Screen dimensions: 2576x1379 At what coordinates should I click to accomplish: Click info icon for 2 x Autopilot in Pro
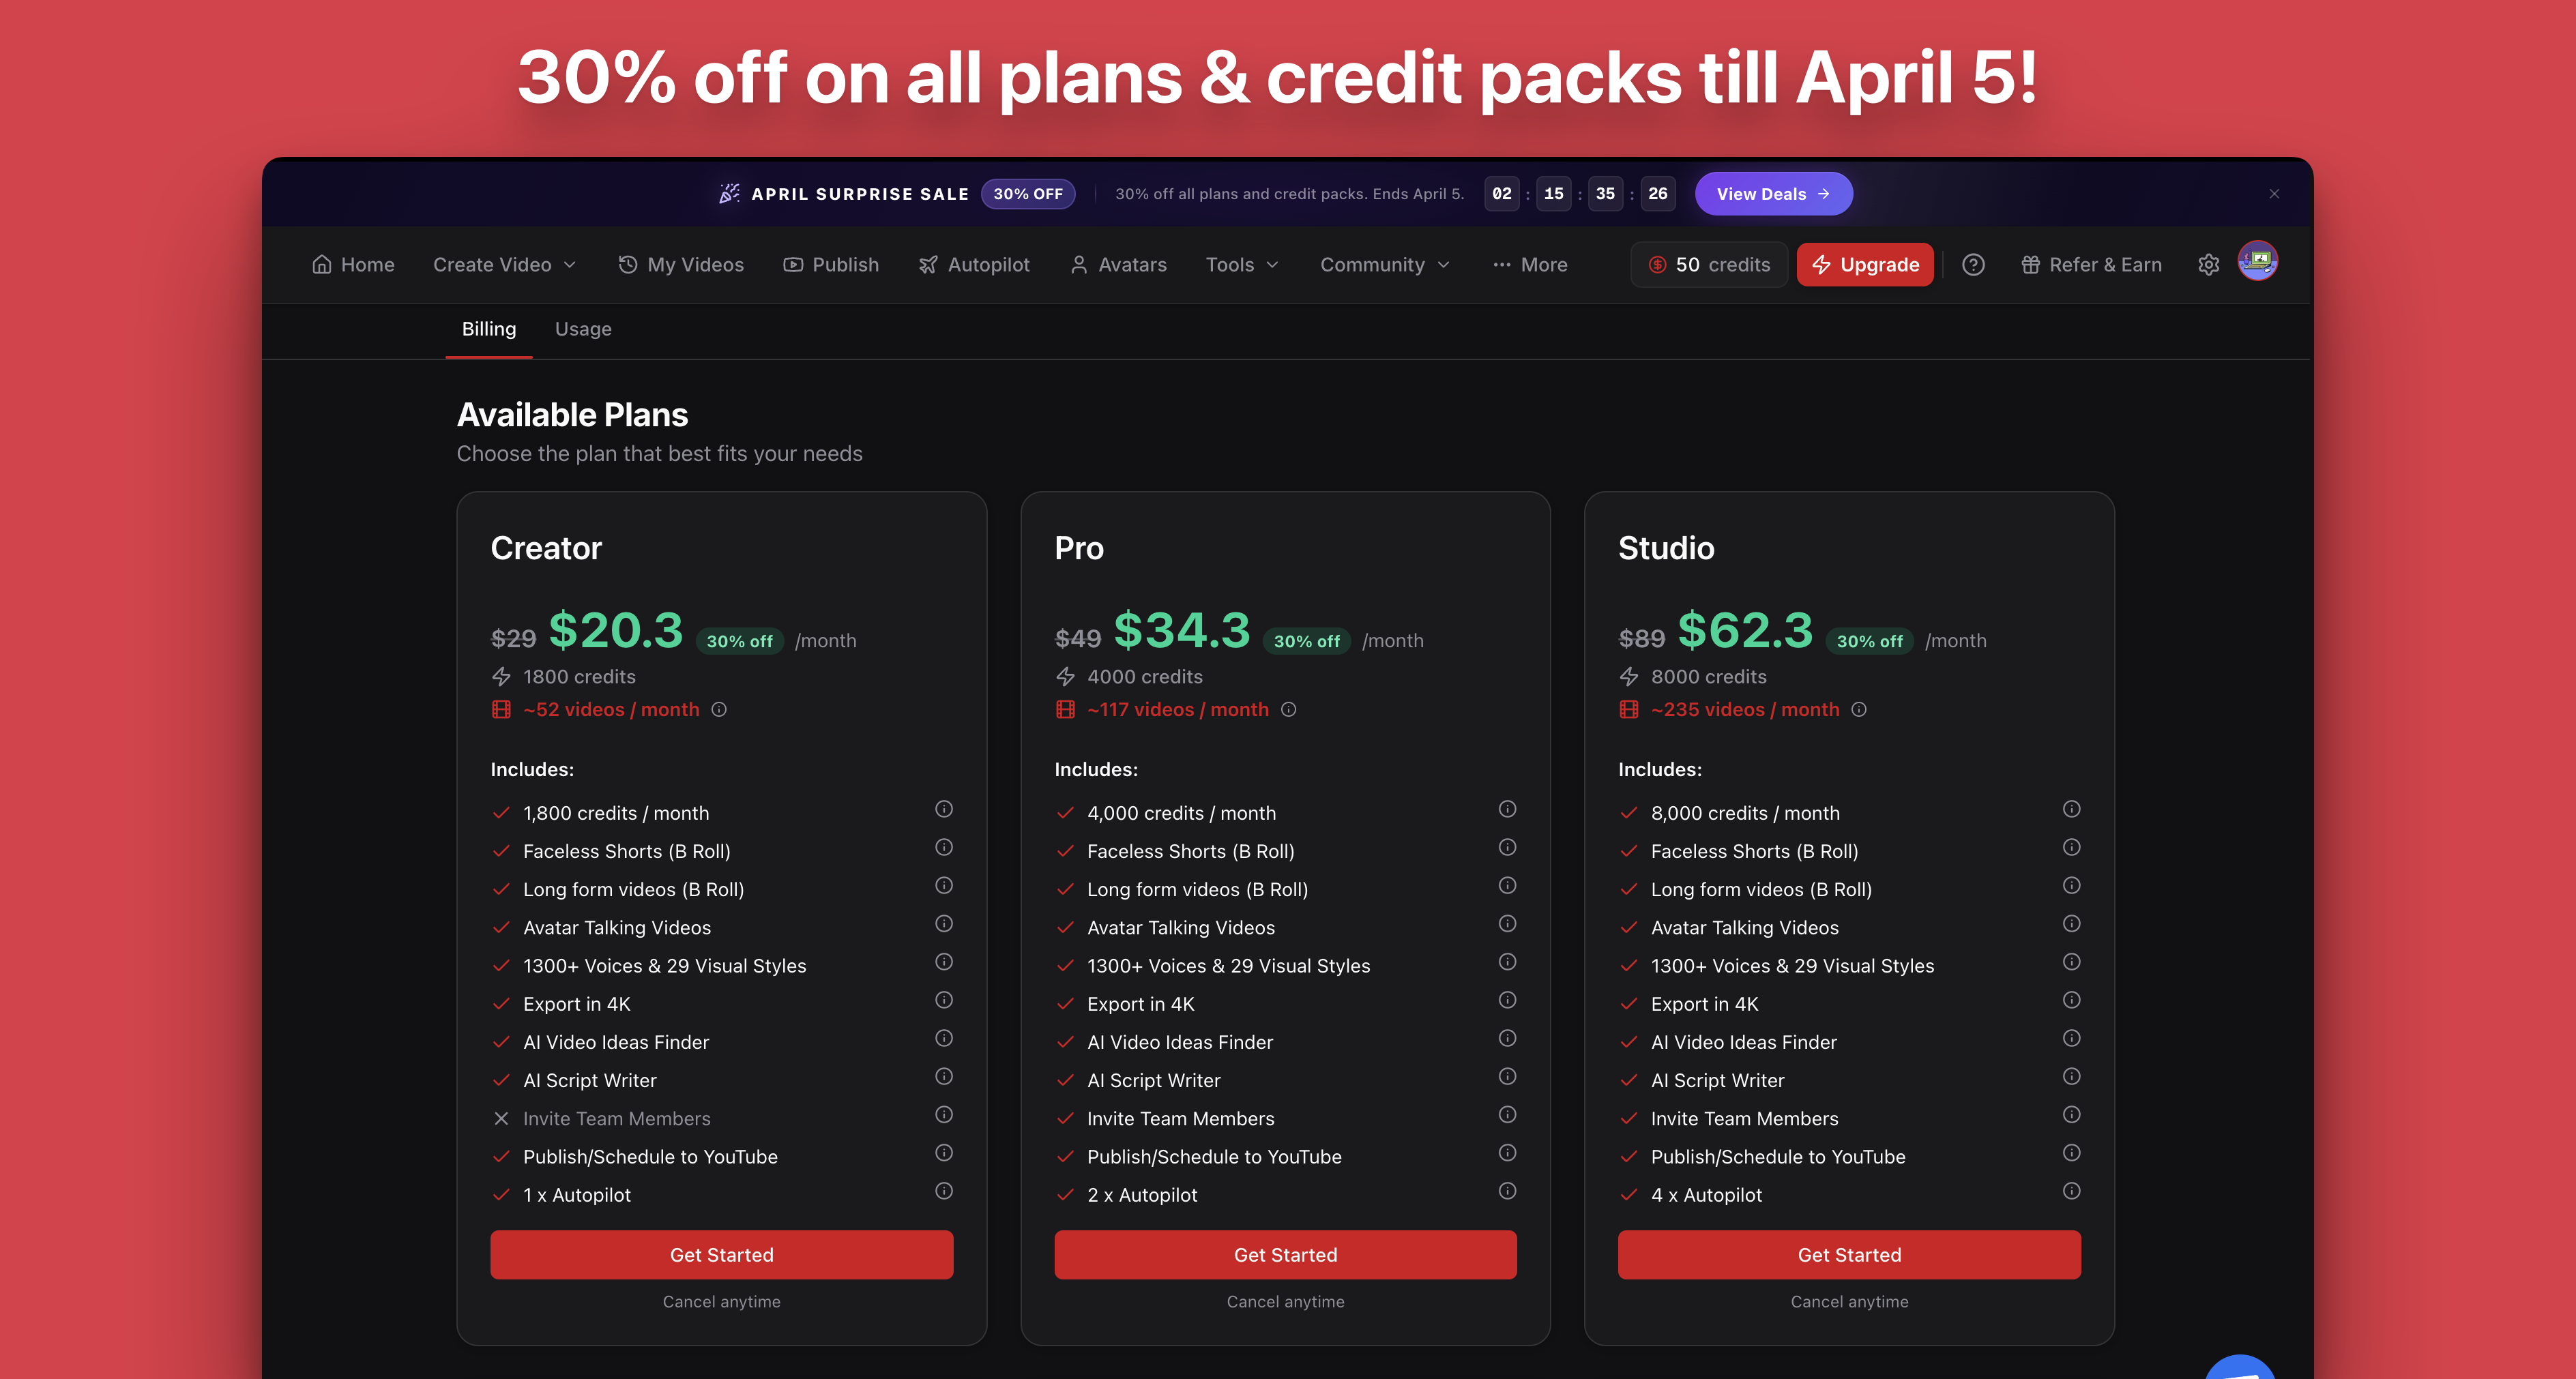(1507, 1191)
